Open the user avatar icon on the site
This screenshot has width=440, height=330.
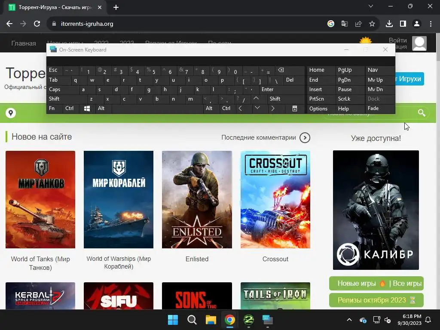[x=419, y=43]
